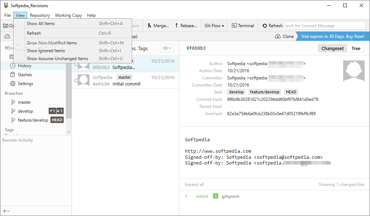Switch to the Tree tab
The height and width of the screenshot is (216, 370).
tap(356, 49)
